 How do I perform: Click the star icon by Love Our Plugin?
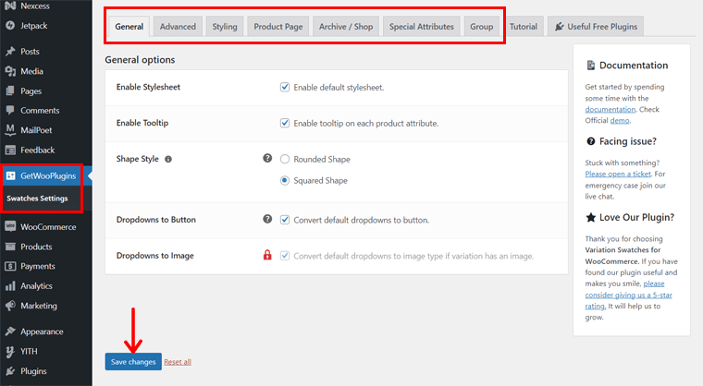(x=591, y=217)
